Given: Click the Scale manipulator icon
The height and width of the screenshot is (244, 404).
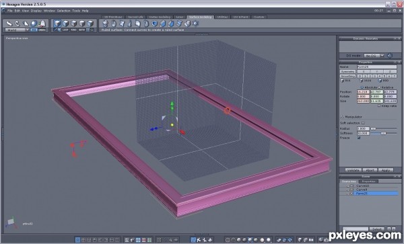Looking at the screenshot, I should [26, 24].
